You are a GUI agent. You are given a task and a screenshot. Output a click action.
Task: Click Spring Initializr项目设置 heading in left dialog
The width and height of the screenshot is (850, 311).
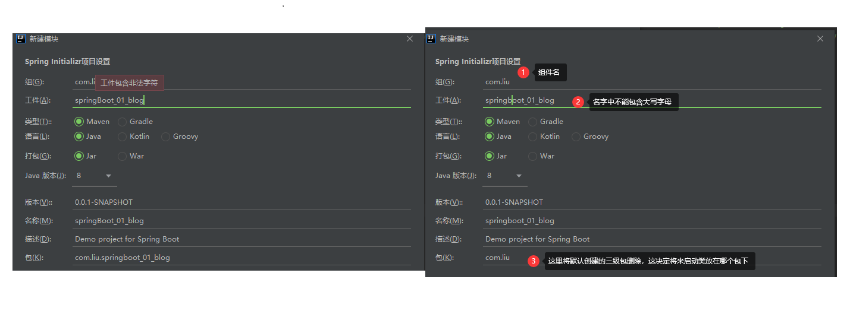pyautogui.click(x=67, y=62)
